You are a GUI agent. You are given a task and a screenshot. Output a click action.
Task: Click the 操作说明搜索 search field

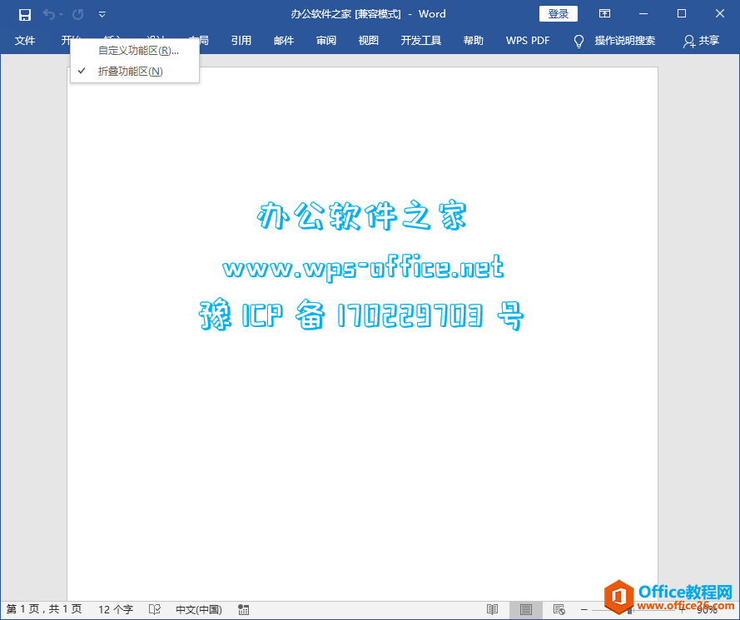pos(625,41)
